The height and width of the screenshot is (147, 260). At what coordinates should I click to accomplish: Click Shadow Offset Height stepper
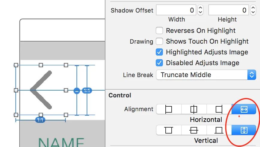[253, 10]
